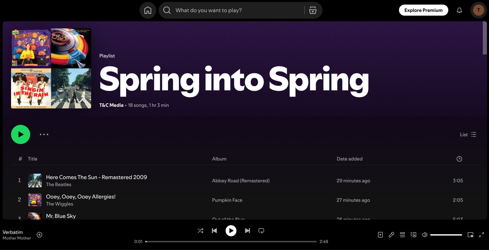Image resolution: width=489 pixels, height=250 pixels.
Task: Open the Miniplayer
Action: (x=470, y=235)
